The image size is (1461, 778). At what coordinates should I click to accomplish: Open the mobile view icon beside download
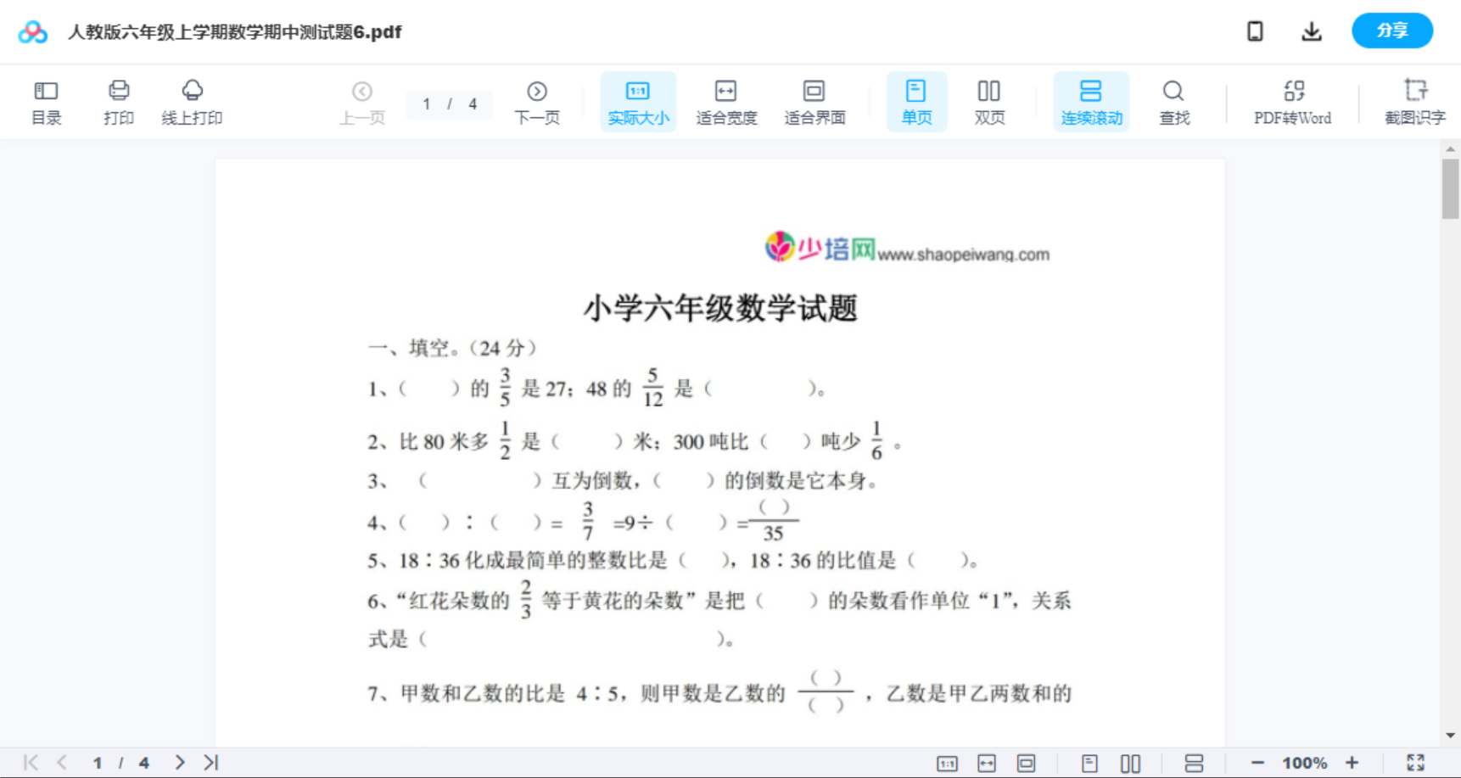[x=1255, y=31]
